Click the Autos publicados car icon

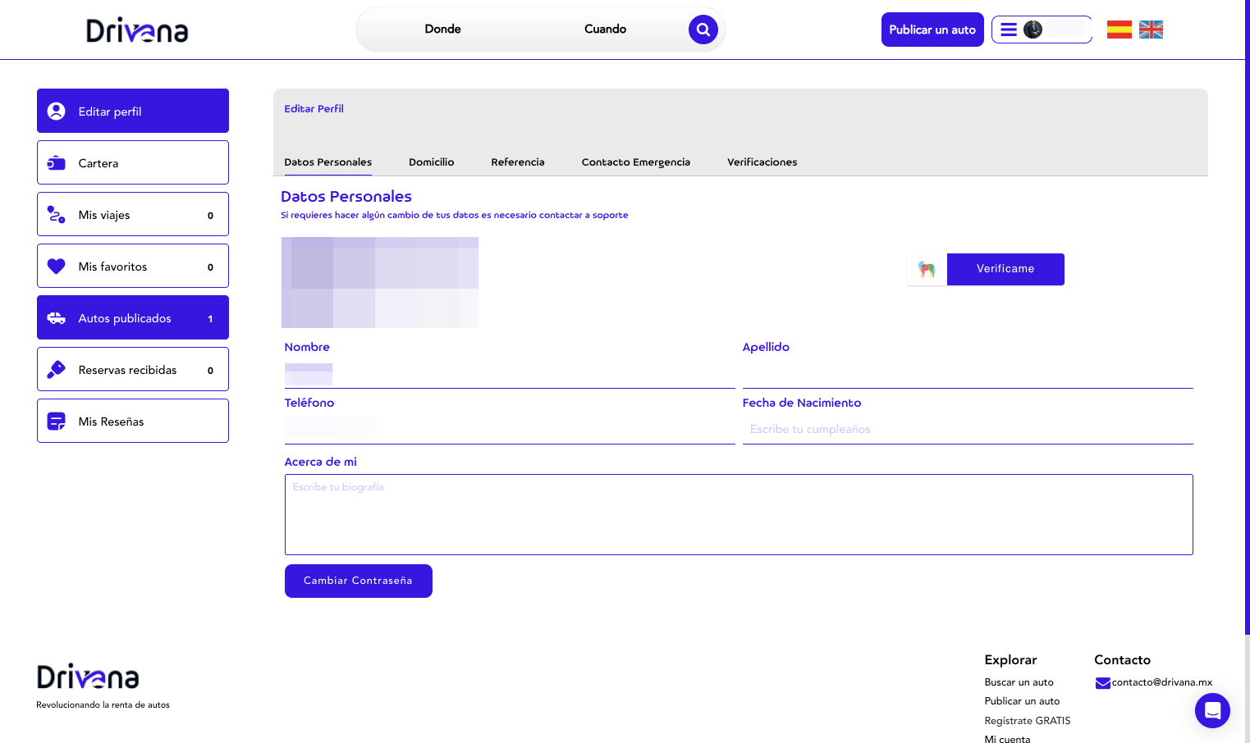(57, 318)
